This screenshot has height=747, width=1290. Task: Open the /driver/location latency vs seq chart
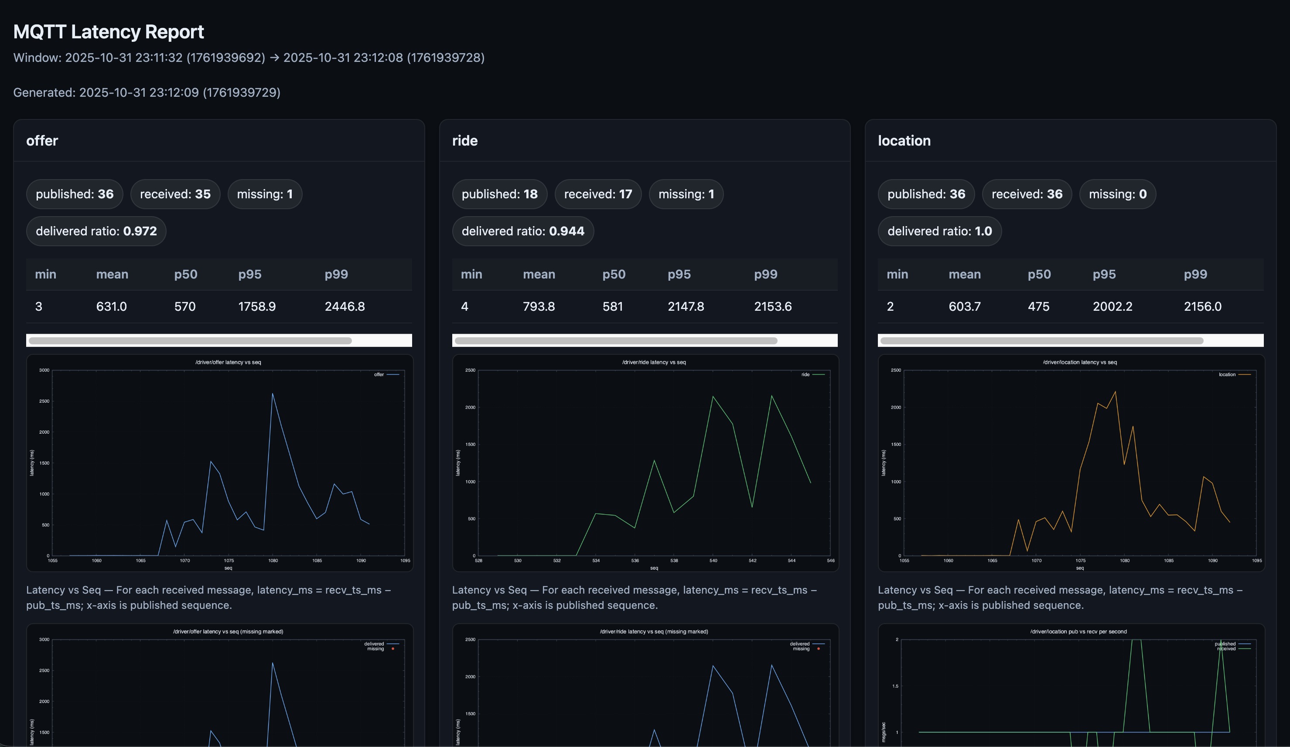click(x=1071, y=462)
